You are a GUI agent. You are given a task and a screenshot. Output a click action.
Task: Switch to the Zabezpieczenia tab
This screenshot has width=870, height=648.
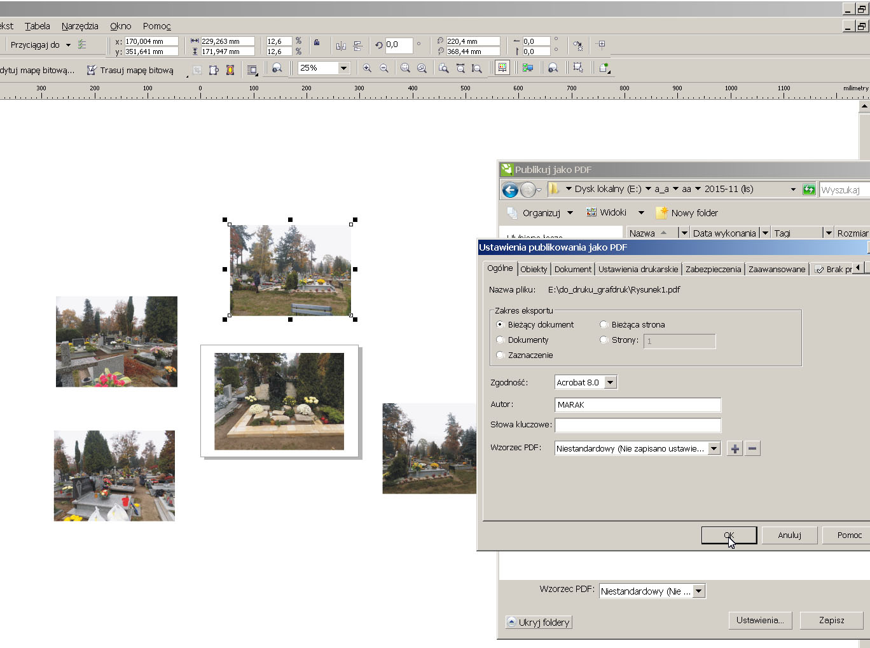(x=713, y=269)
